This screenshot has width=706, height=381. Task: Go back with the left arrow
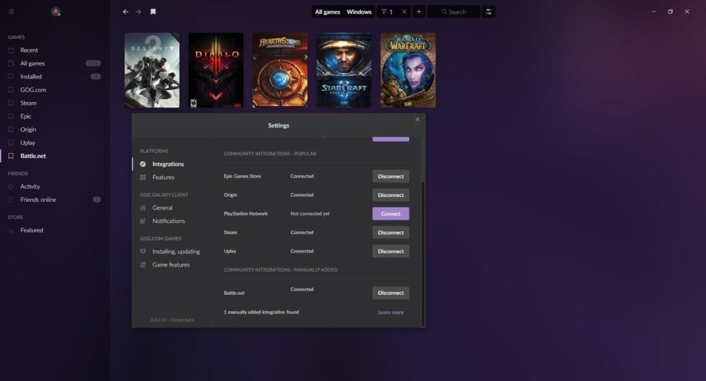[125, 12]
